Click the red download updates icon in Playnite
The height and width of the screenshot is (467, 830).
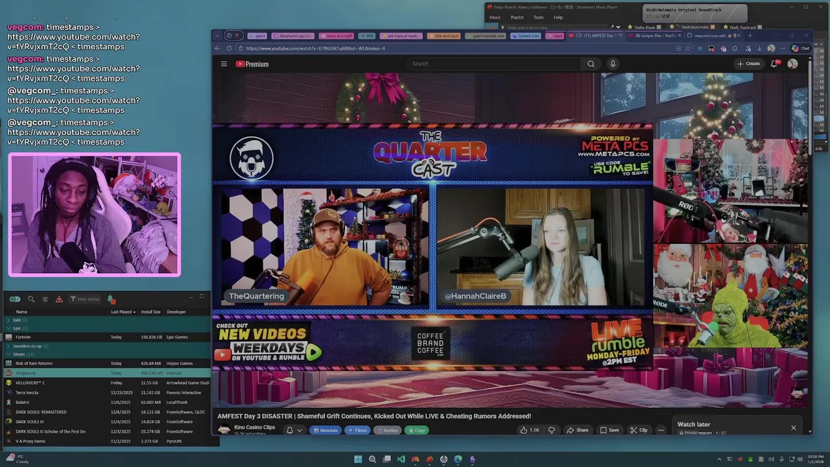pyautogui.click(x=59, y=299)
